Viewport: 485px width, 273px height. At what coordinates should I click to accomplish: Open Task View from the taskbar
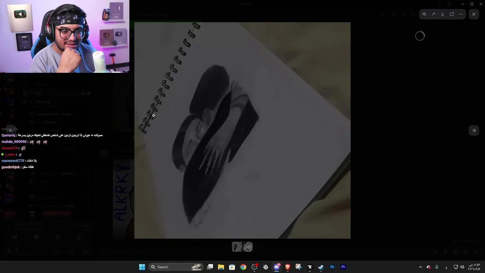(x=210, y=267)
